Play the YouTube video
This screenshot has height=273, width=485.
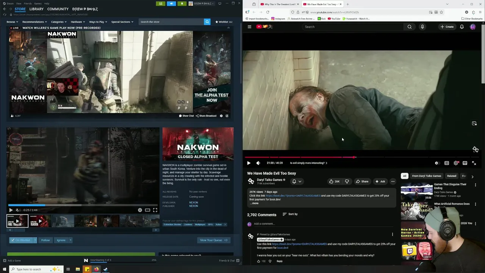(x=249, y=163)
